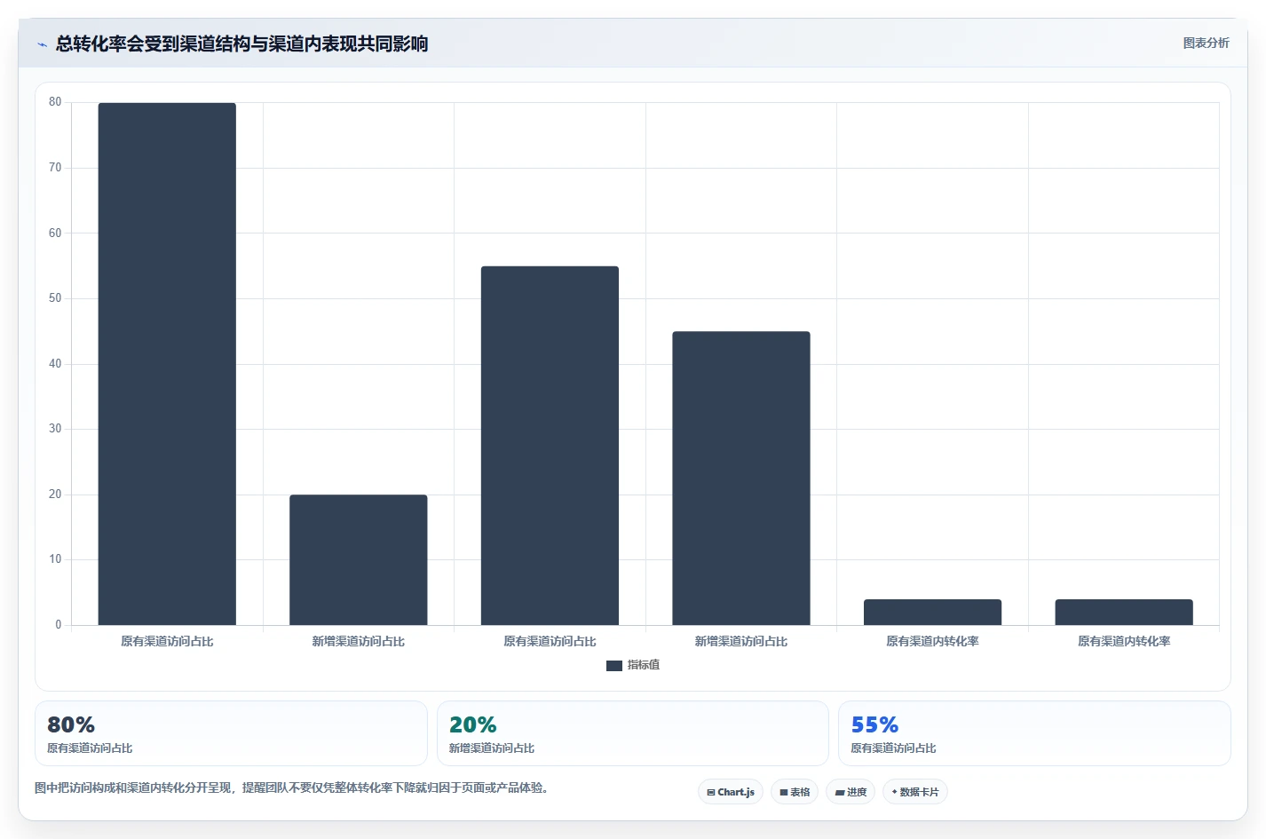Open the 80% stat card
Image resolution: width=1266 pixels, height=839 pixels.
pos(231,733)
